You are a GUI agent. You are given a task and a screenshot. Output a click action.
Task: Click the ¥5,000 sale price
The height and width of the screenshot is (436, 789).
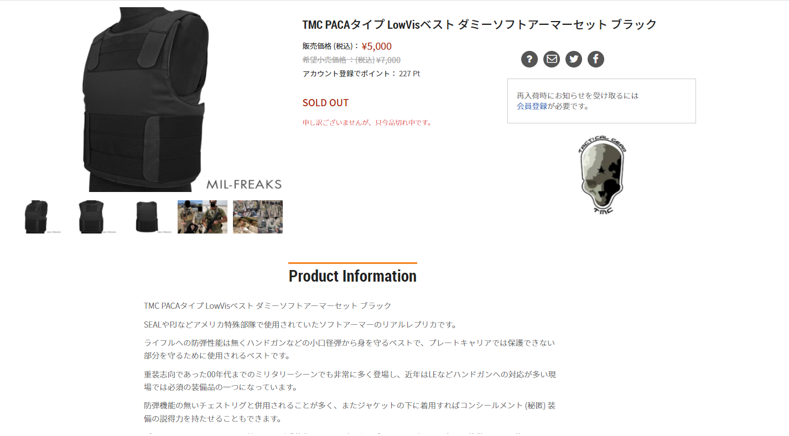[x=376, y=46]
